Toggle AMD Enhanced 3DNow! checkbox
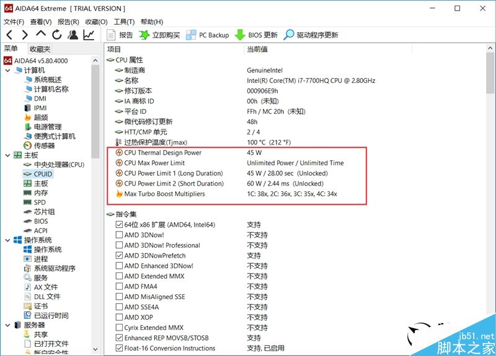The height and width of the screenshot is (356, 496). click(x=119, y=266)
